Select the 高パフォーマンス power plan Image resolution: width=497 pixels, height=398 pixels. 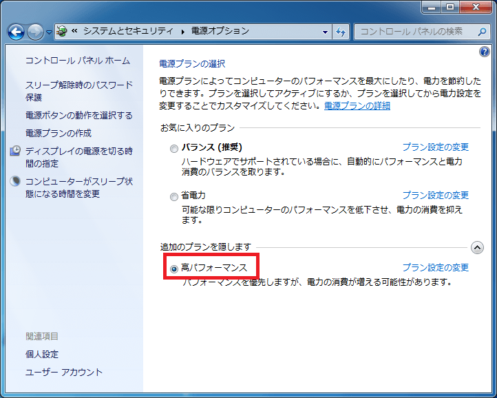(x=174, y=269)
